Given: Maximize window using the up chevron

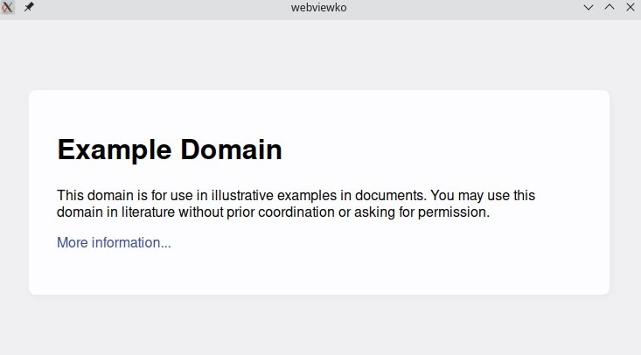Looking at the screenshot, I should (610, 7).
